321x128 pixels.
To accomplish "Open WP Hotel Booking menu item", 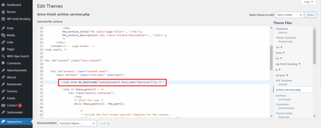I will coord(18,19).
